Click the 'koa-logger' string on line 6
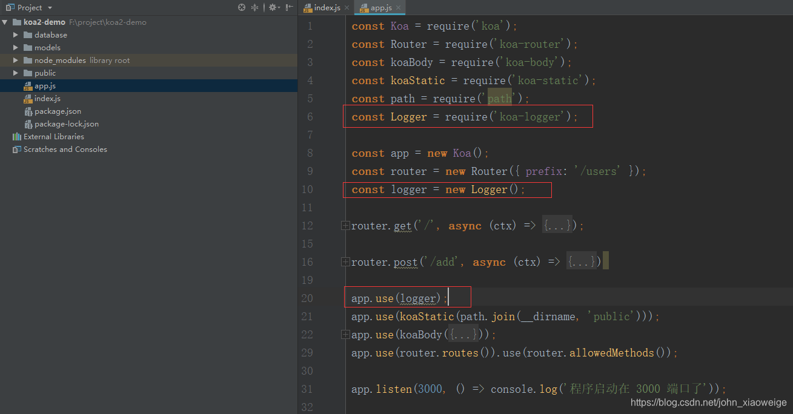 (x=529, y=117)
